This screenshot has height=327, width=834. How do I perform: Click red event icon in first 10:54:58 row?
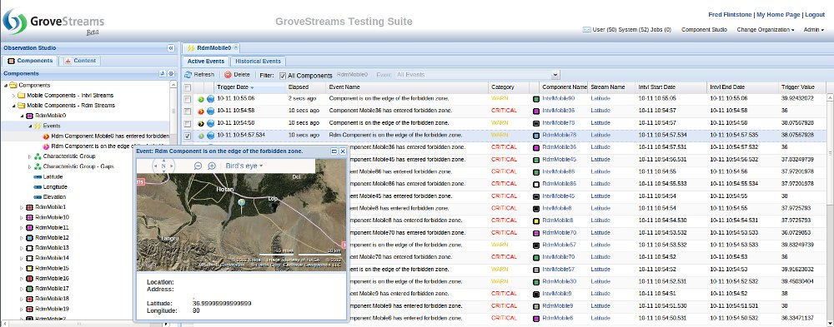click(200, 111)
